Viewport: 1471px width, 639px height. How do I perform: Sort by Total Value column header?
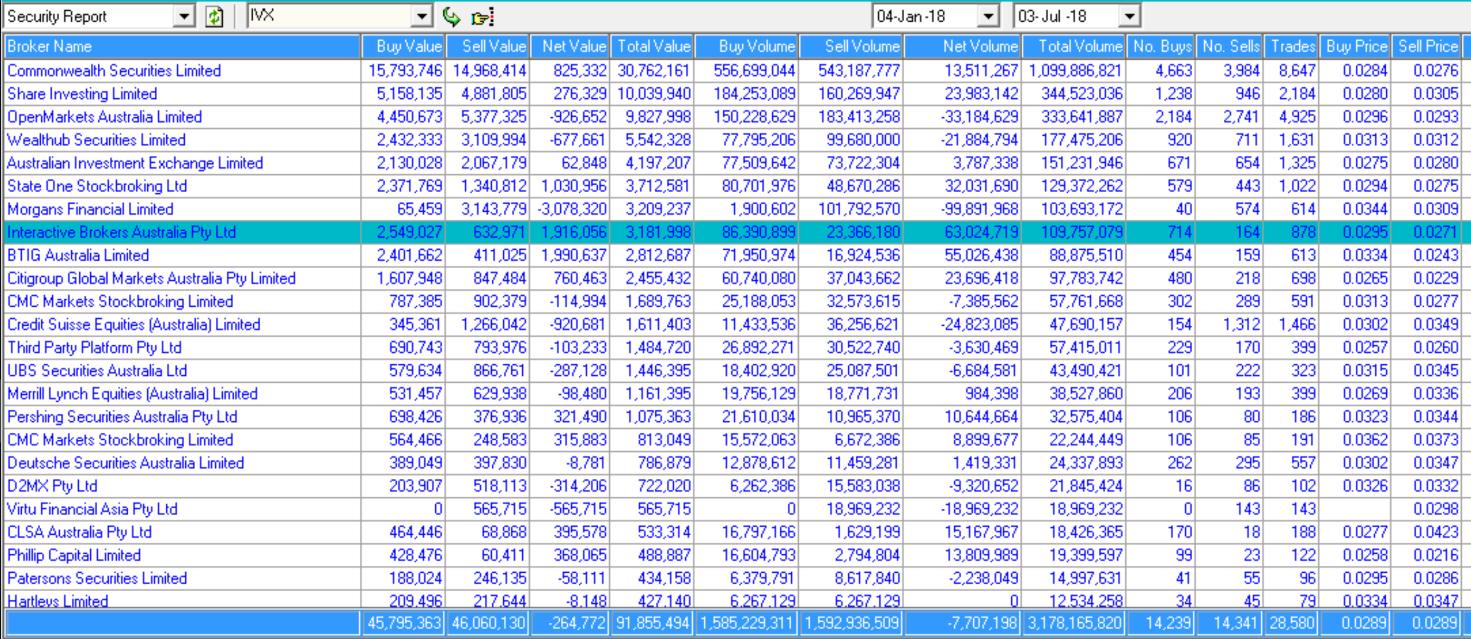[652, 46]
